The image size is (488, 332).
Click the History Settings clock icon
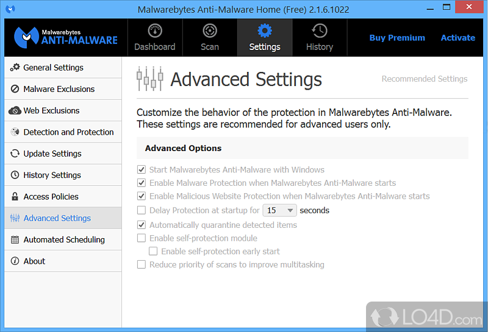pos(15,175)
